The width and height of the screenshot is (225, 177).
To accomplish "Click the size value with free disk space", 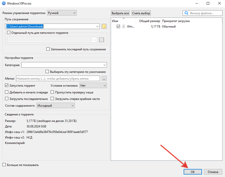I will pos(52,121).
